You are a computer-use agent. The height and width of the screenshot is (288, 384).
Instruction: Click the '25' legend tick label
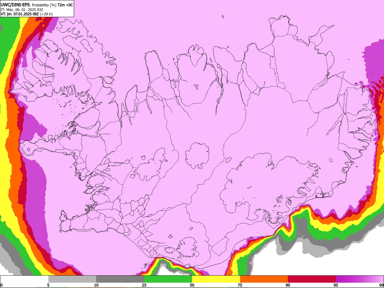coord(144,285)
